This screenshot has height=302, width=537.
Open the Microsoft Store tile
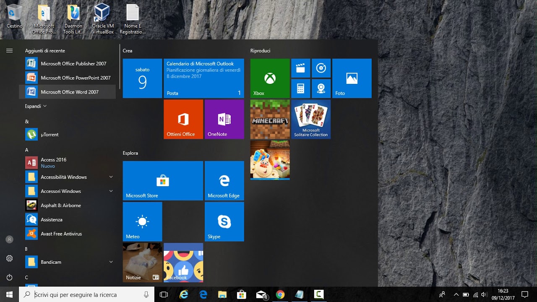click(163, 181)
